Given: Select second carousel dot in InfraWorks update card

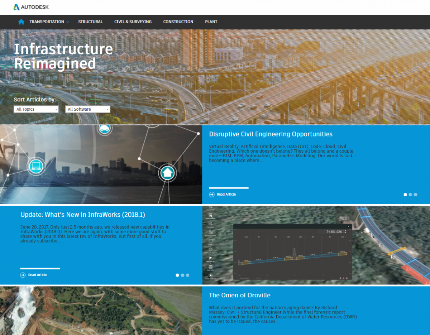Looking at the screenshot, I should (x=182, y=275).
